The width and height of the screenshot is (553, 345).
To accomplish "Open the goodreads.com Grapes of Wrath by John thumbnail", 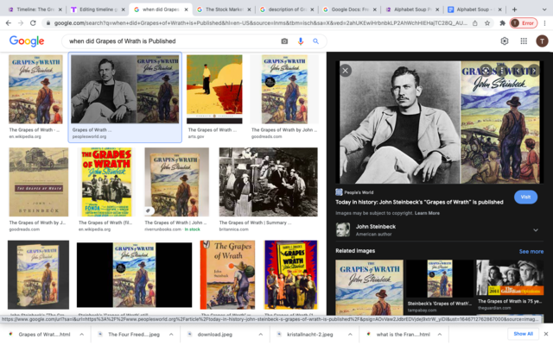I will point(284,89).
